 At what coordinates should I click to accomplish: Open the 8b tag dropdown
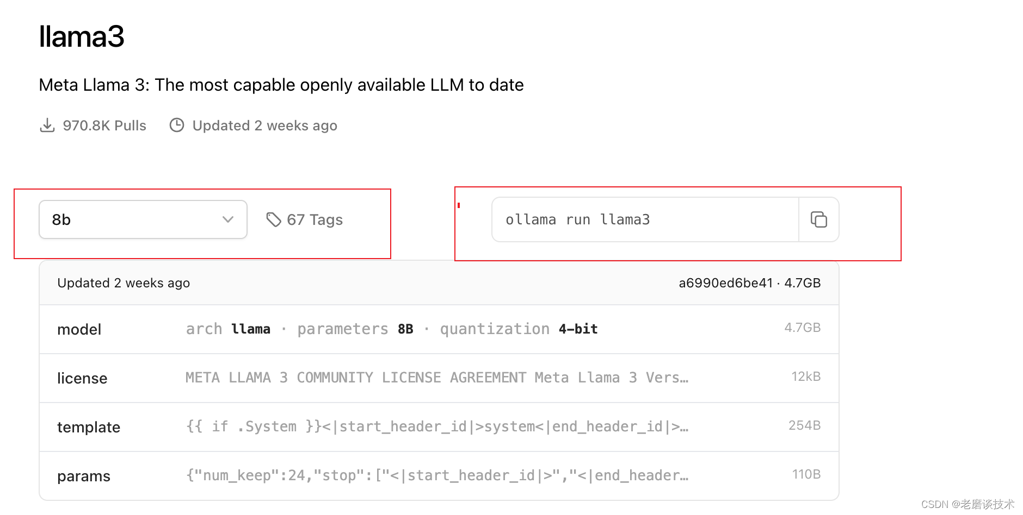click(x=143, y=219)
